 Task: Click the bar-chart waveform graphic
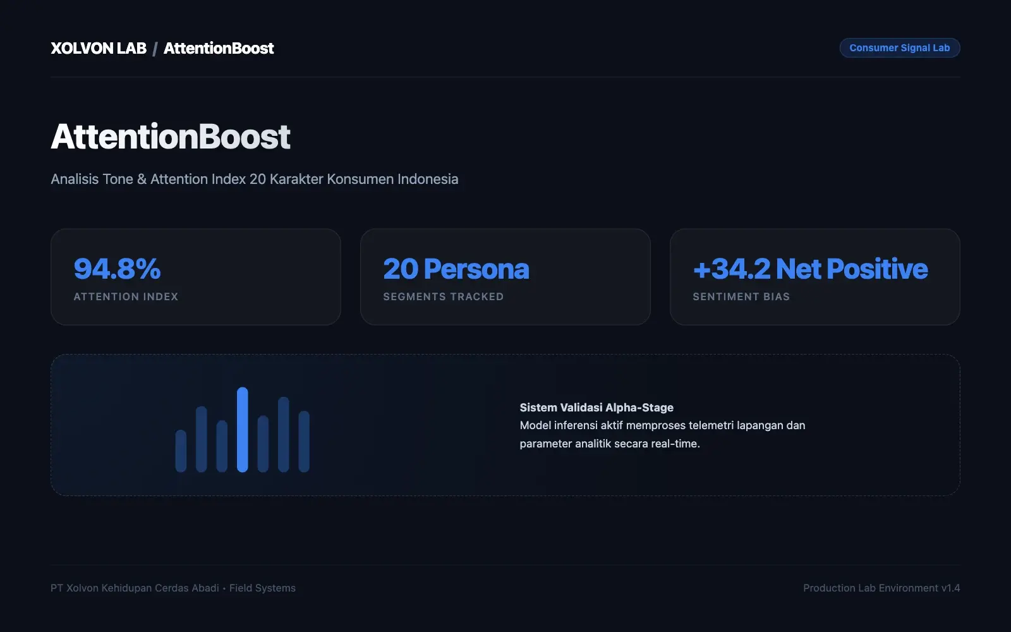pyautogui.click(x=242, y=430)
